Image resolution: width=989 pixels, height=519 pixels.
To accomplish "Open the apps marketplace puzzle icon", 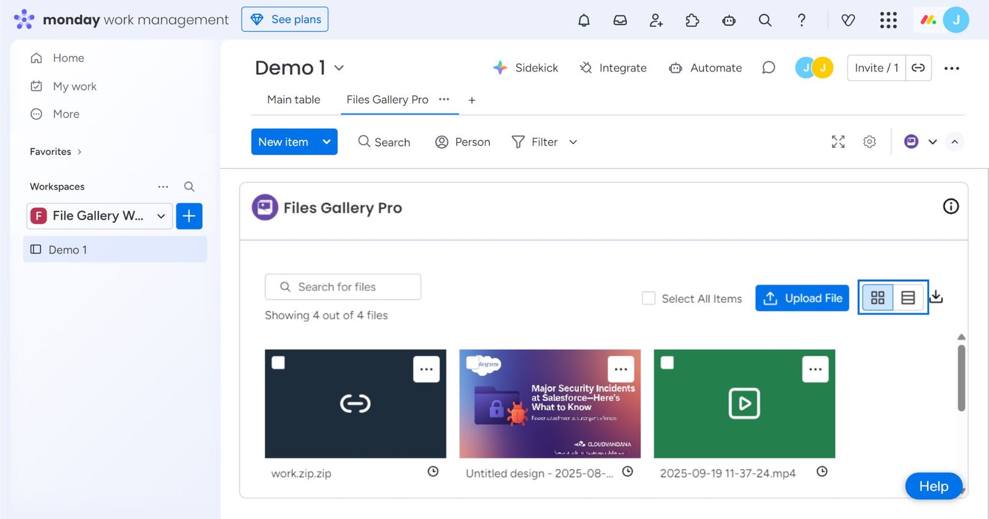I will click(692, 20).
